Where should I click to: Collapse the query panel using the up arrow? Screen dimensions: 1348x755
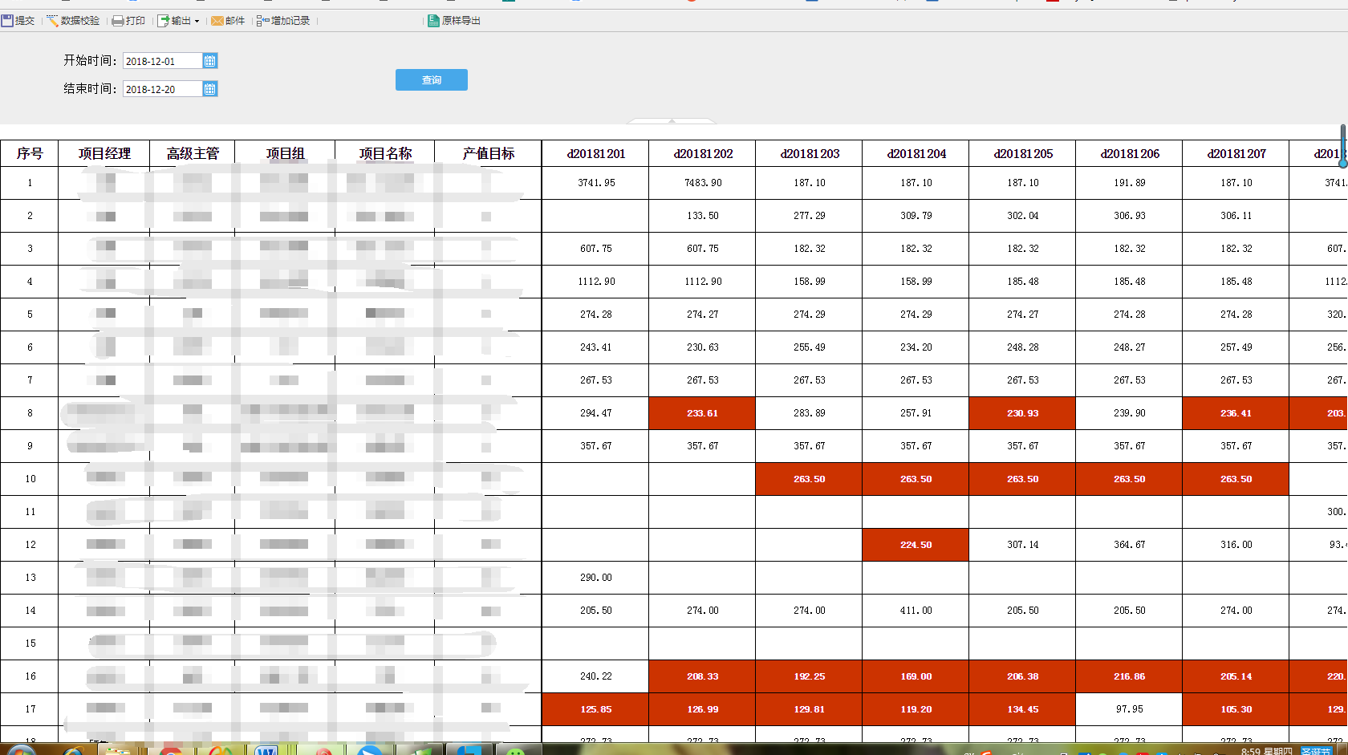tap(672, 120)
